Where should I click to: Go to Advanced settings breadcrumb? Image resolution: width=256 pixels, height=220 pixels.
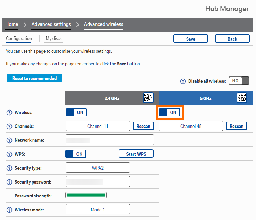pos(51,24)
